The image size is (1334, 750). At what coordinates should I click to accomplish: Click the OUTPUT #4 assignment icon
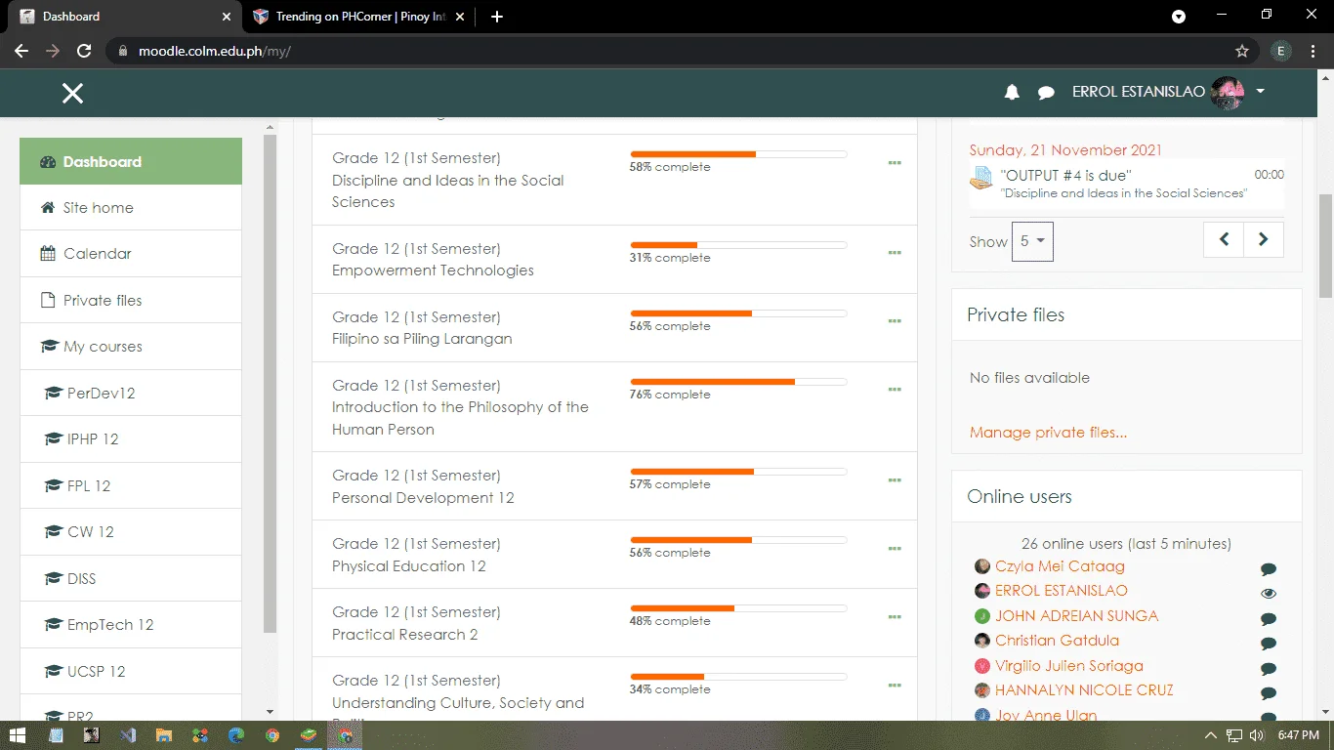pos(980,178)
